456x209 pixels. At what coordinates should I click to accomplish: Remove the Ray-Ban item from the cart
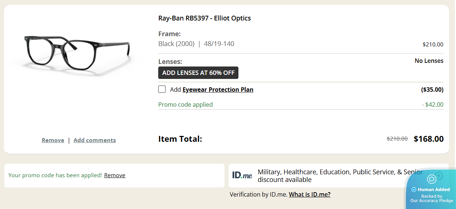coord(53,140)
